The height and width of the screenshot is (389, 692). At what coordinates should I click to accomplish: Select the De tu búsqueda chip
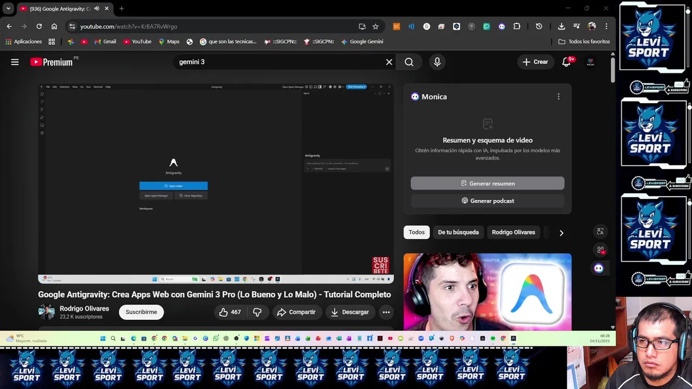(x=458, y=232)
